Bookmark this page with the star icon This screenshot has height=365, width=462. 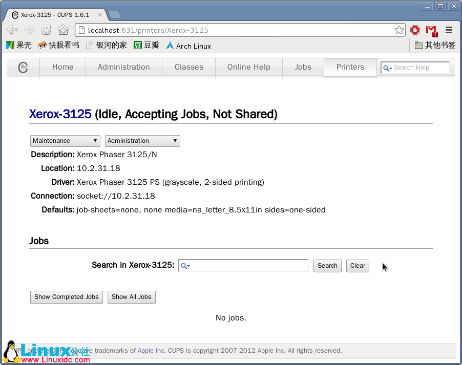click(399, 30)
